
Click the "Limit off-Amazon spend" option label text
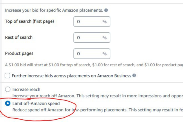36,104
